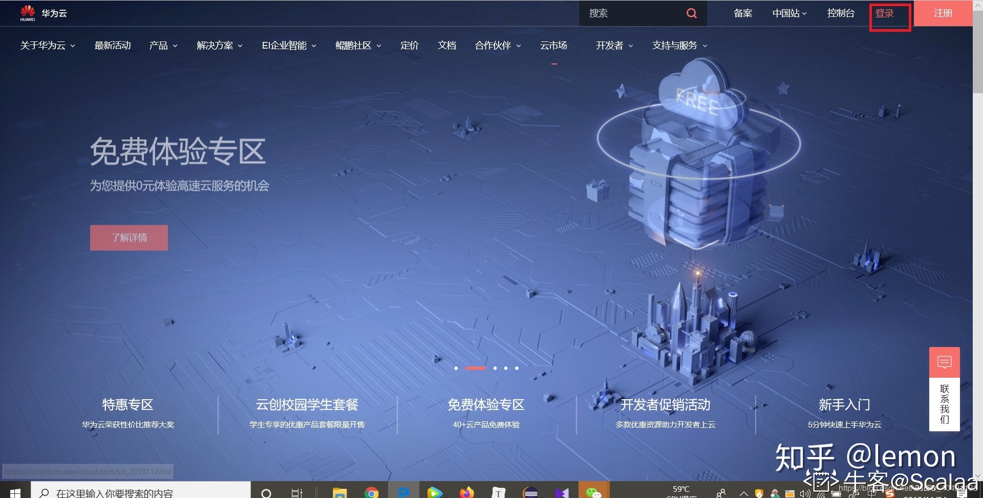Open the 鲲鹏社区 dropdown
The width and height of the screenshot is (983, 498).
click(x=358, y=46)
